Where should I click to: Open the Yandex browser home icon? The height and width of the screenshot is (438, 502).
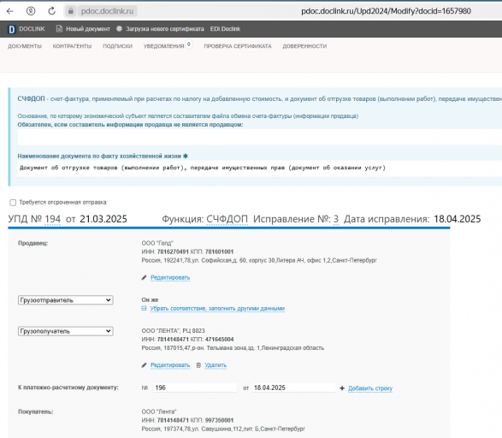(31, 11)
